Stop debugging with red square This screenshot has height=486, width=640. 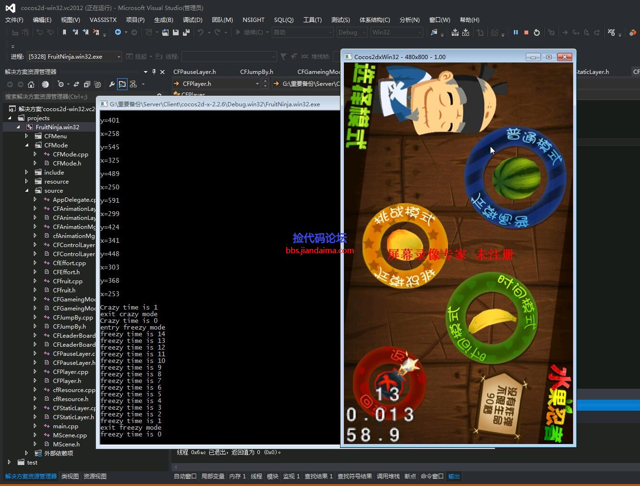[x=526, y=32]
